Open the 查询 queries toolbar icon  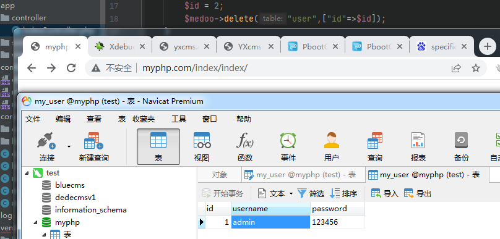click(374, 141)
